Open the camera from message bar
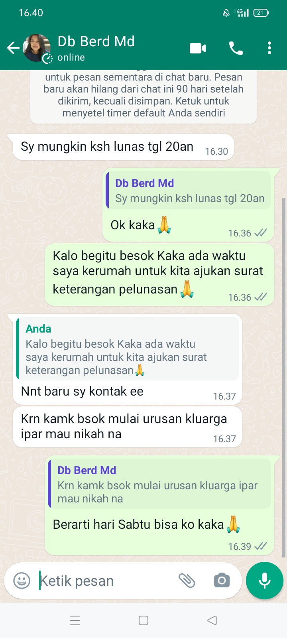 (222, 581)
